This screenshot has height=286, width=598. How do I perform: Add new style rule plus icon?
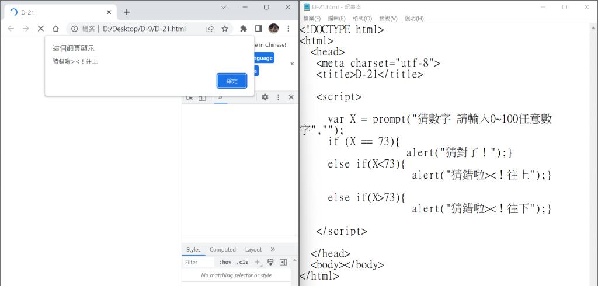click(258, 262)
